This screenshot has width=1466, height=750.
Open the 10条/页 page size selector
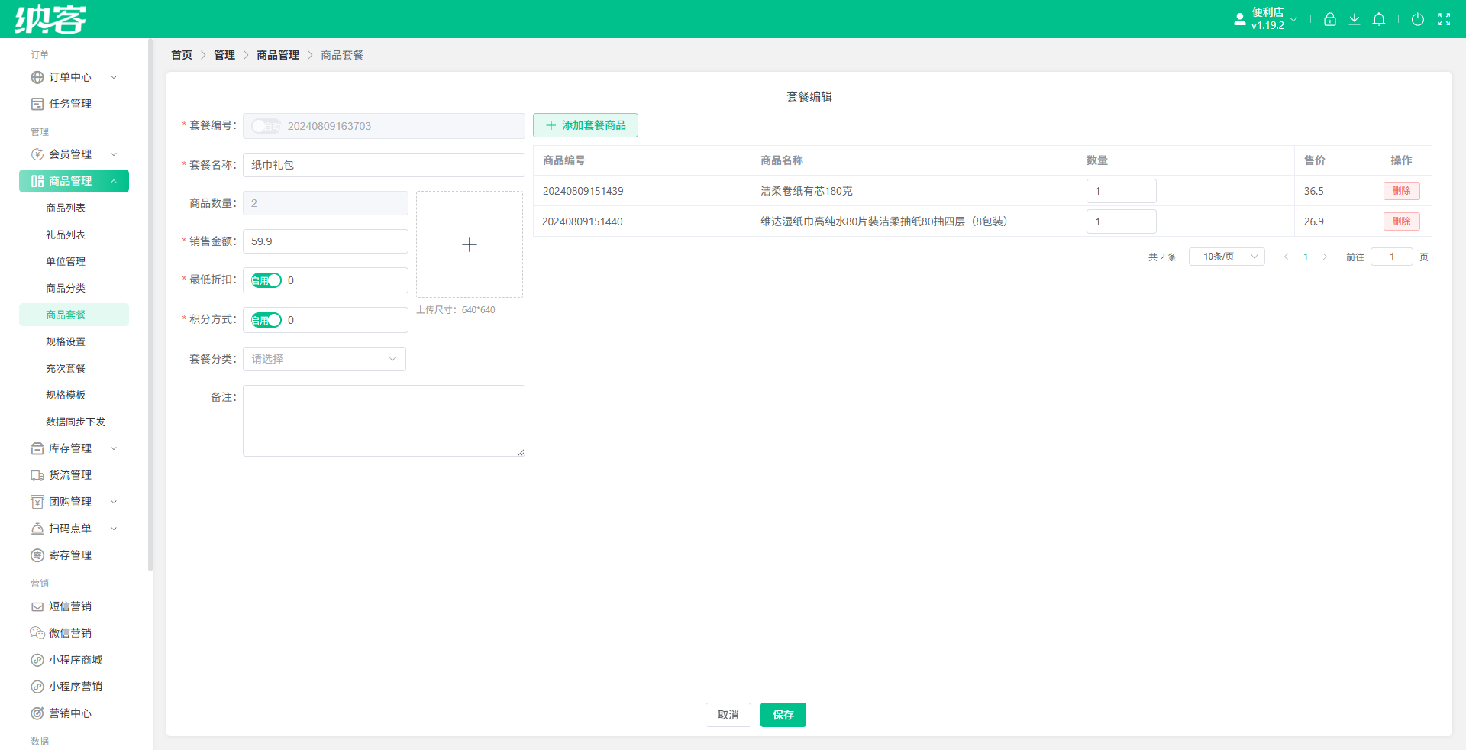1227,257
